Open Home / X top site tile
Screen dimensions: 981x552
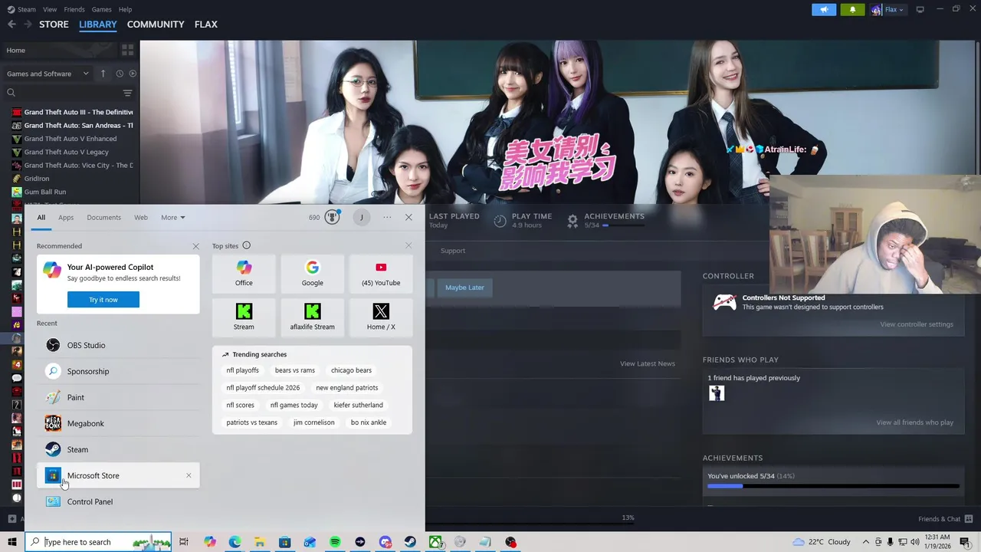click(x=381, y=317)
